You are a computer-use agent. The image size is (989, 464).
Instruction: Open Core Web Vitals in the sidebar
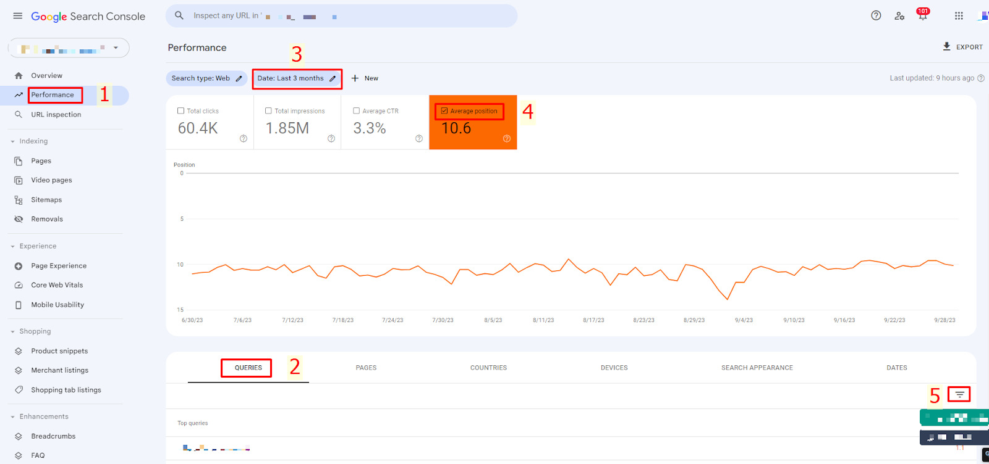(x=57, y=285)
